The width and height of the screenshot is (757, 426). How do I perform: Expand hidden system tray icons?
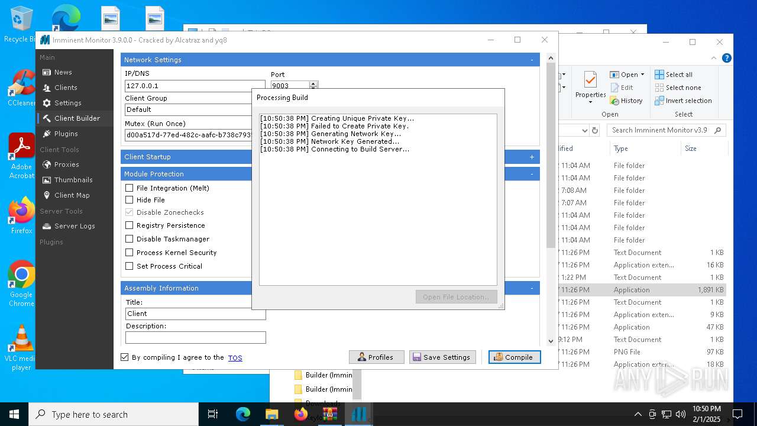(x=638, y=414)
